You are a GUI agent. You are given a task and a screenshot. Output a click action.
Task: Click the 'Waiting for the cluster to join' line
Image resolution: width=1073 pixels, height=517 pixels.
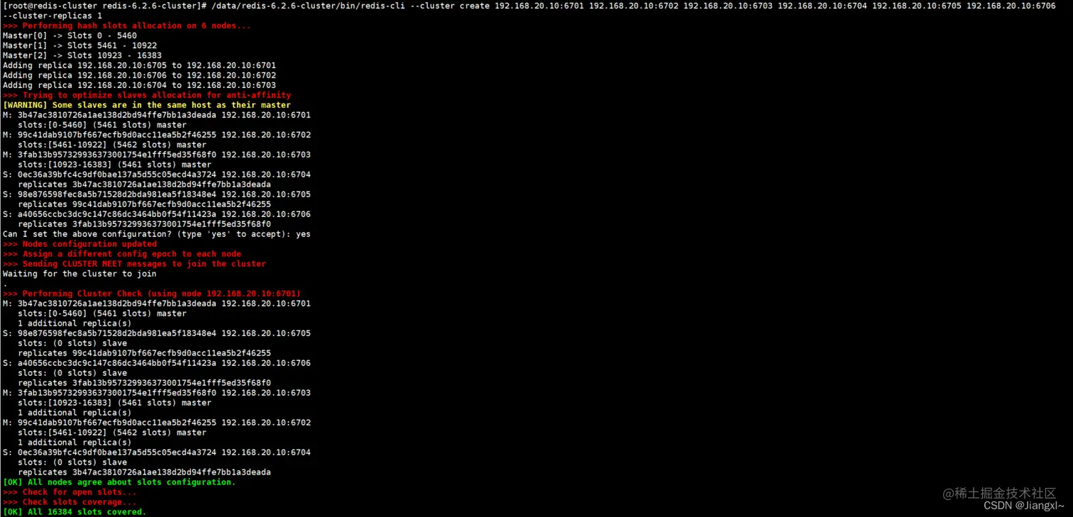pyautogui.click(x=80, y=274)
